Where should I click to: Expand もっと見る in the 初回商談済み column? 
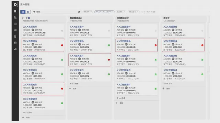point(121,98)
